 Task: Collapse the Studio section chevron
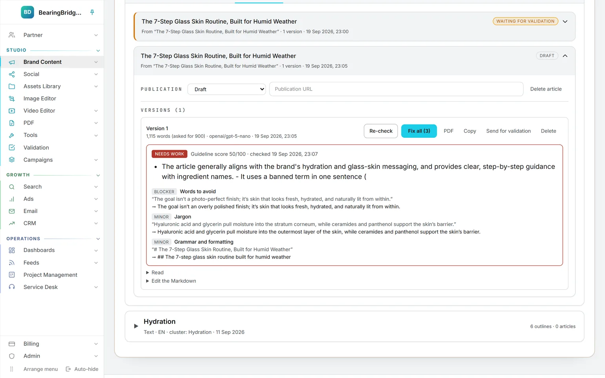click(x=98, y=50)
